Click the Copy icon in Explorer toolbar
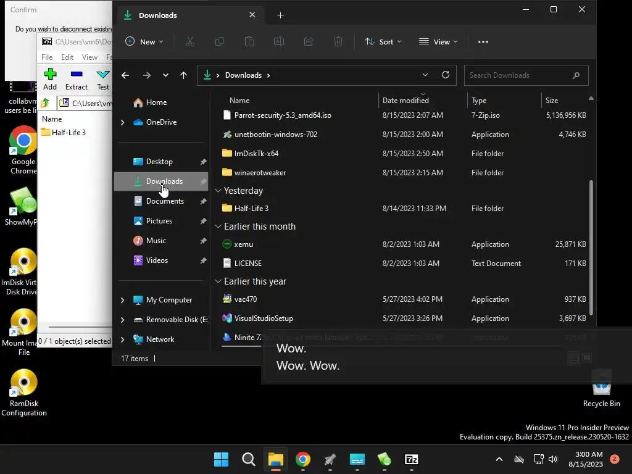632x474 pixels. 220,41
